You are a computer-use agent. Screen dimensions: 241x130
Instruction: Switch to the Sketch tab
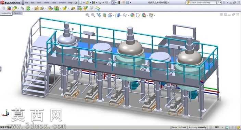click(x=17, y=13)
